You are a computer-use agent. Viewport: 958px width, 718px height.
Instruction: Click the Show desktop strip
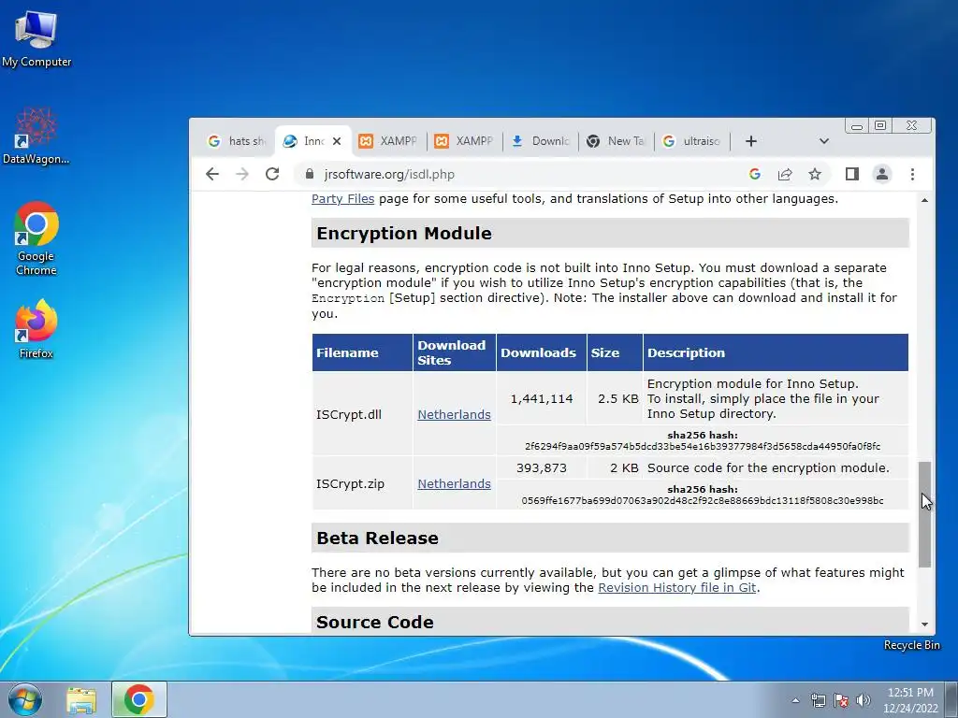coord(951,699)
